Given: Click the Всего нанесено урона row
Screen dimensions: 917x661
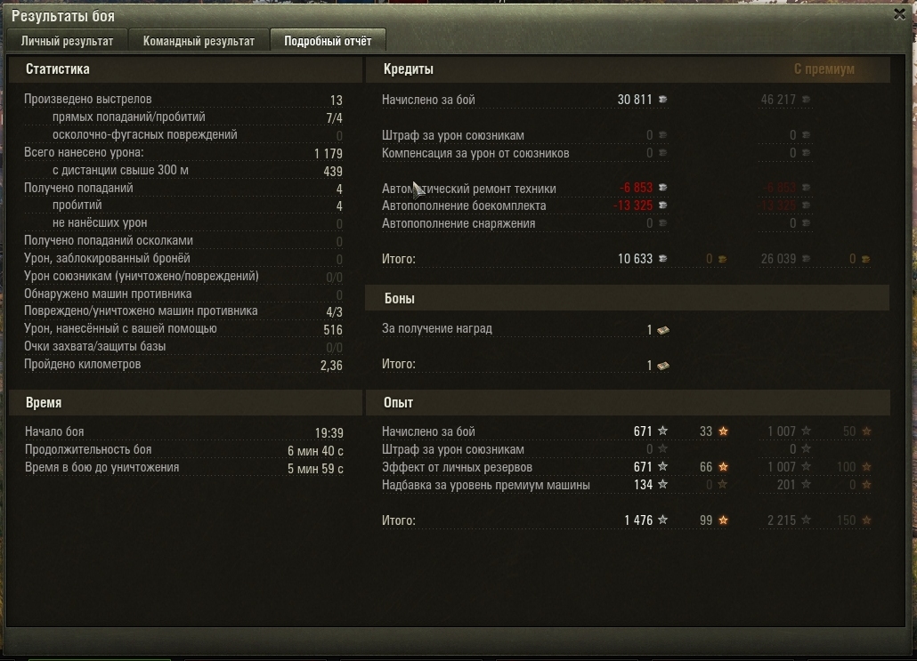Looking at the screenshot, I should tap(183, 153).
